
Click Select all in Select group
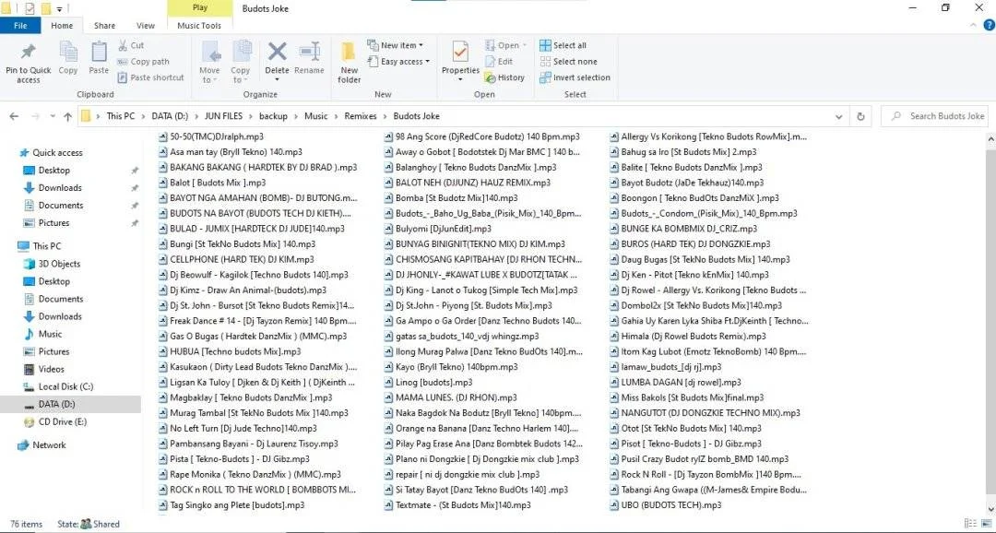563,45
